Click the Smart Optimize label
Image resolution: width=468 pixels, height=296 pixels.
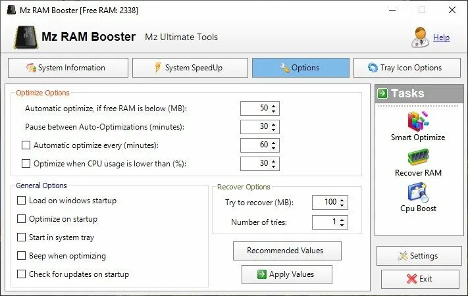[418, 137]
